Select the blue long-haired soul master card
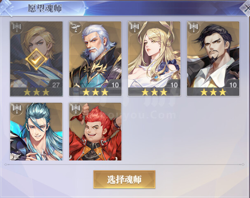 coord(36,132)
